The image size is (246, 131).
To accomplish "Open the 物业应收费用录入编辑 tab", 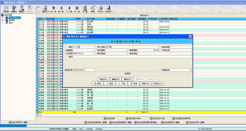I will coord(96,122).
